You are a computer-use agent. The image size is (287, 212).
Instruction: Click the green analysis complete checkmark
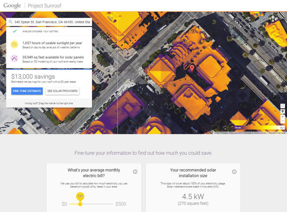[x=14, y=32]
